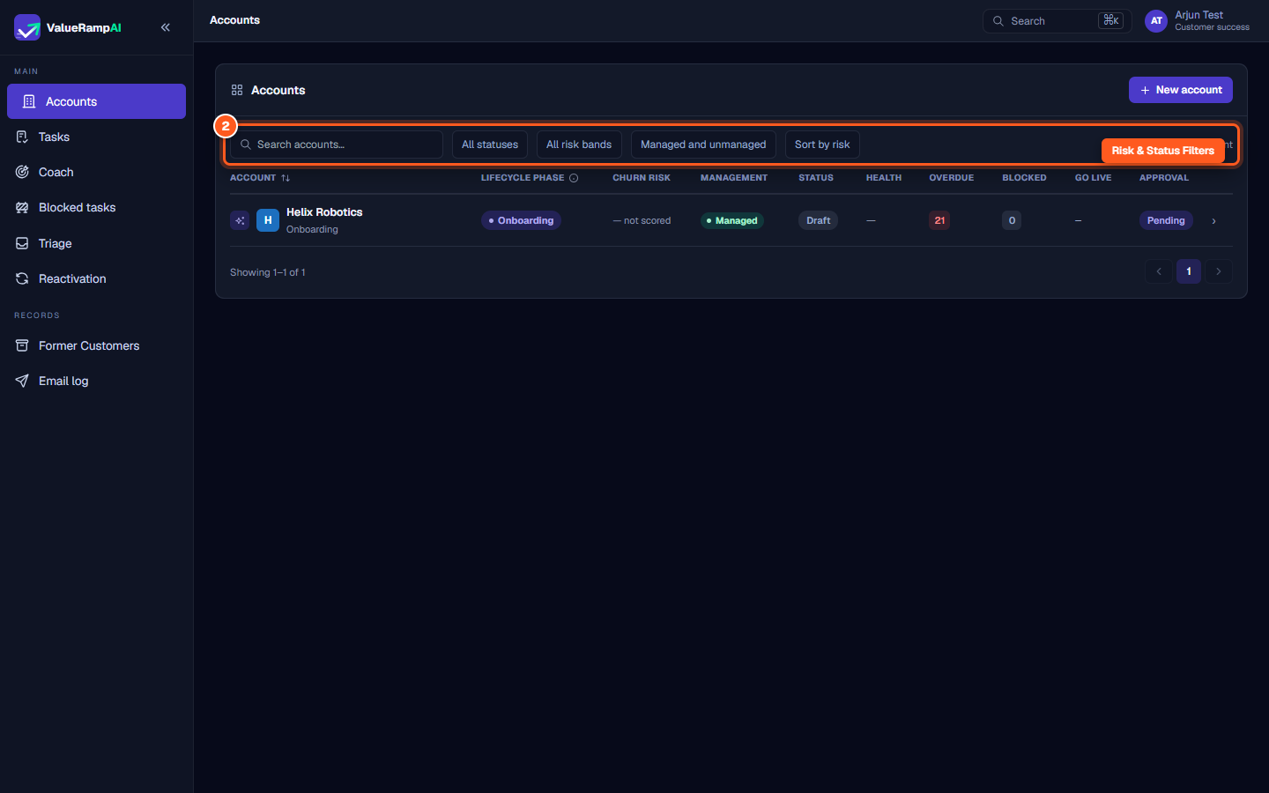Select page 1 in pagination
The height and width of the screenshot is (793, 1269).
pos(1189,271)
